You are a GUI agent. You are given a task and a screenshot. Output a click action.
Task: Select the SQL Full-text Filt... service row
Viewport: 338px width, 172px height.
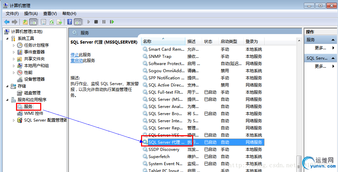click(203, 92)
